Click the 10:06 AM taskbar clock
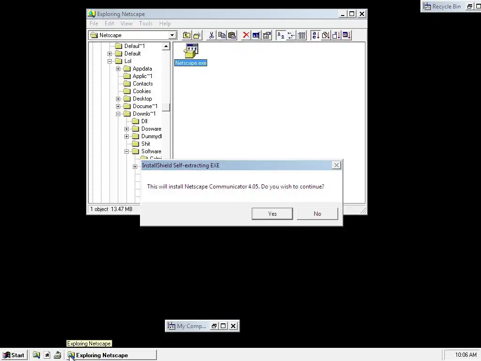Image resolution: width=481 pixels, height=361 pixels. [x=465, y=355]
